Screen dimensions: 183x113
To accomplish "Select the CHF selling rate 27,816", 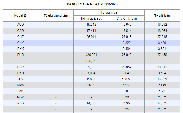I will coord(162,37).
